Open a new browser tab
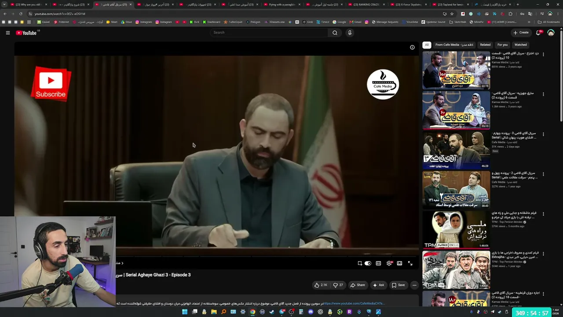This screenshot has height=317, width=563. pos(518,4)
